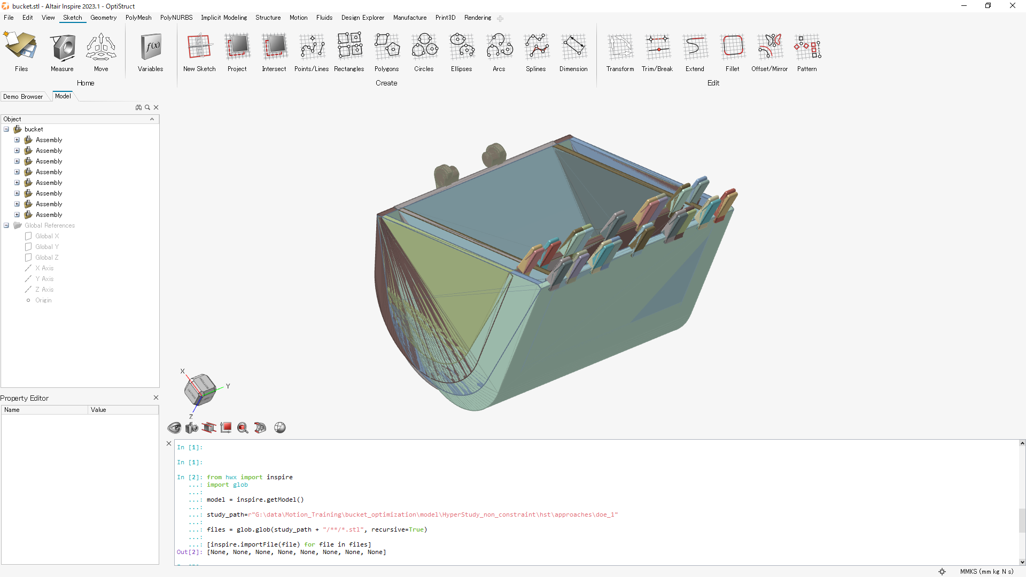
Task: Click the view orientation cube
Action: click(x=200, y=389)
